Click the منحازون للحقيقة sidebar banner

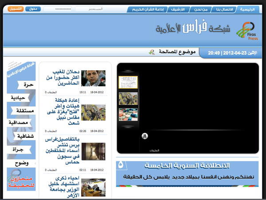22,182
